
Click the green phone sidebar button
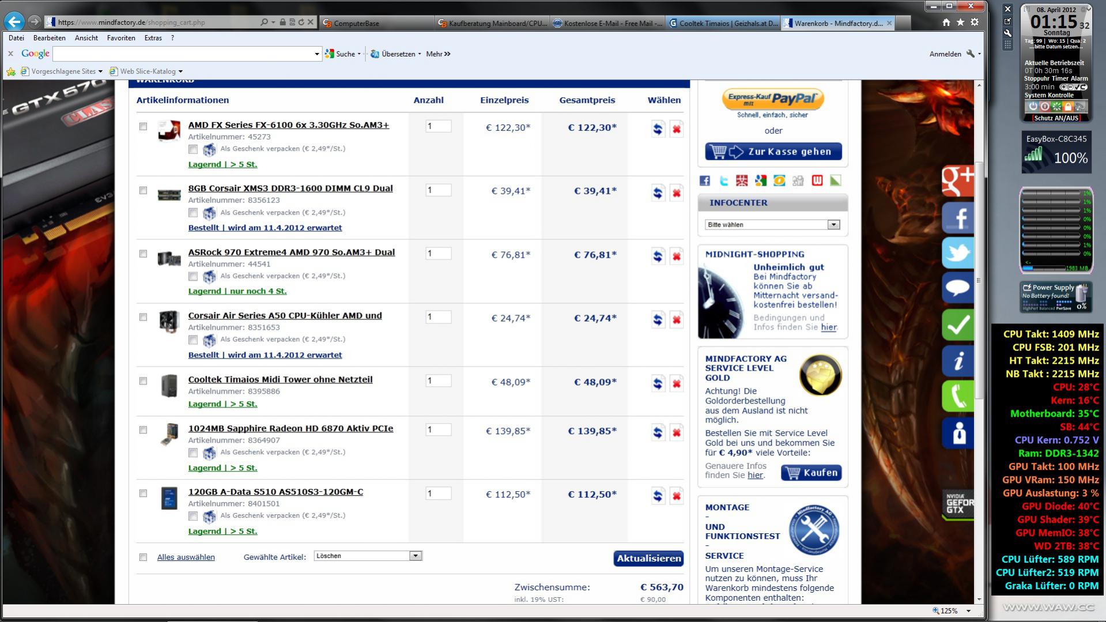(x=958, y=396)
